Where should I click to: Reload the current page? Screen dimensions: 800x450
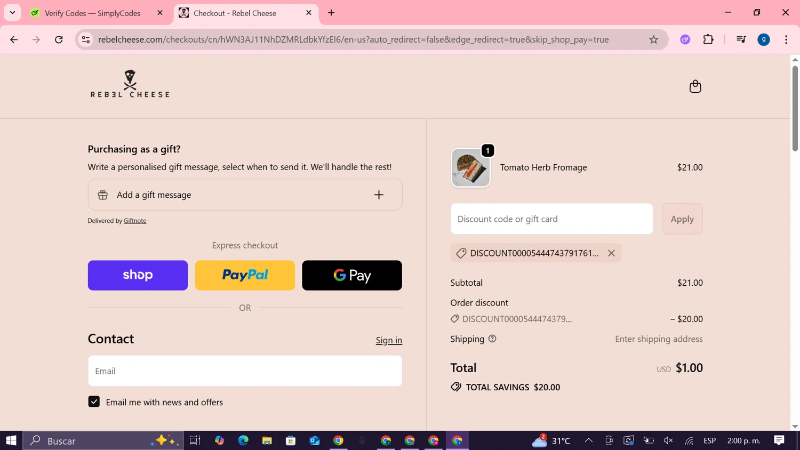coord(59,39)
